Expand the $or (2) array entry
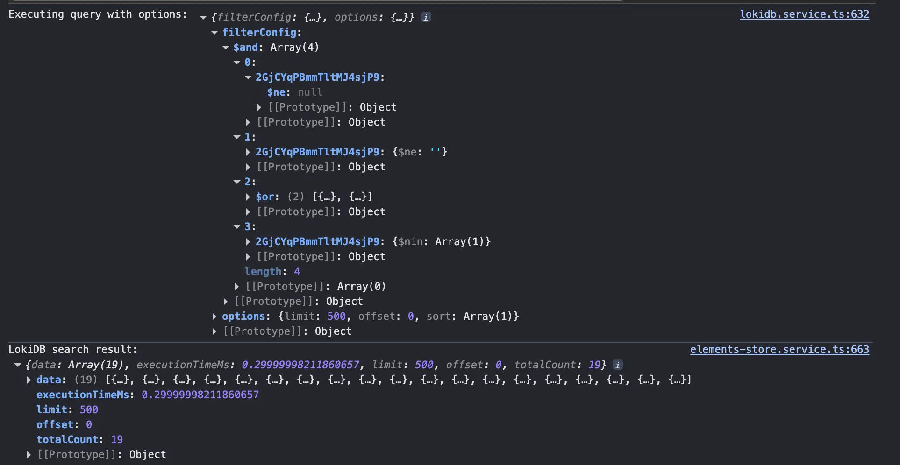The height and width of the screenshot is (465, 900). click(x=248, y=197)
